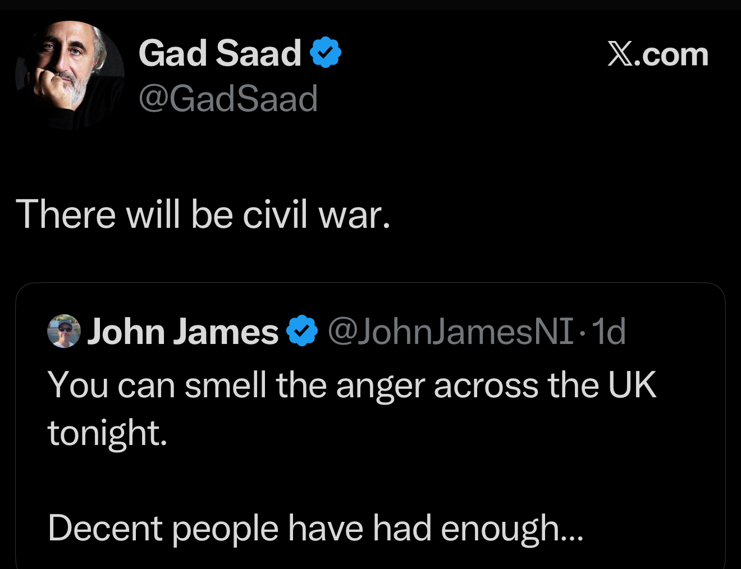Viewport: 741px width, 569px height.
Task: Click the trailing ellipsis after "enough"
Action: (573, 533)
